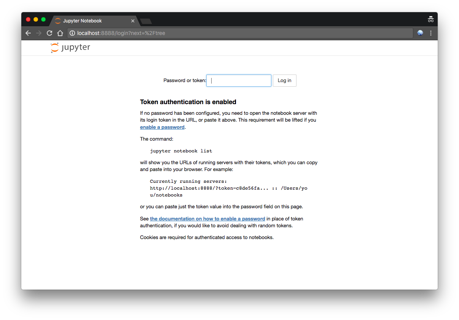Image resolution: width=459 pixels, height=320 pixels.
Task: Click the browser back arrow
Action: [28, 33]
